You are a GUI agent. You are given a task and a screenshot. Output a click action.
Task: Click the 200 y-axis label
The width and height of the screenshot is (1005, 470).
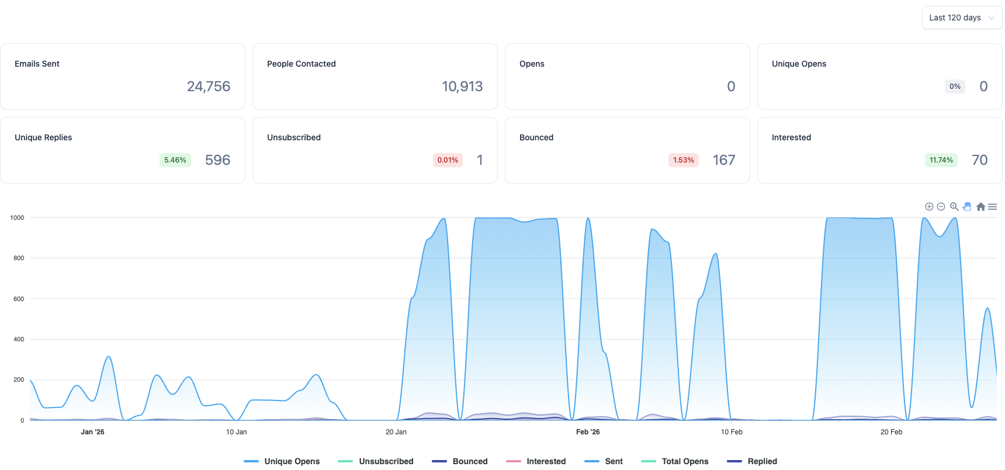pyautogui.click(x=19, y=379)
